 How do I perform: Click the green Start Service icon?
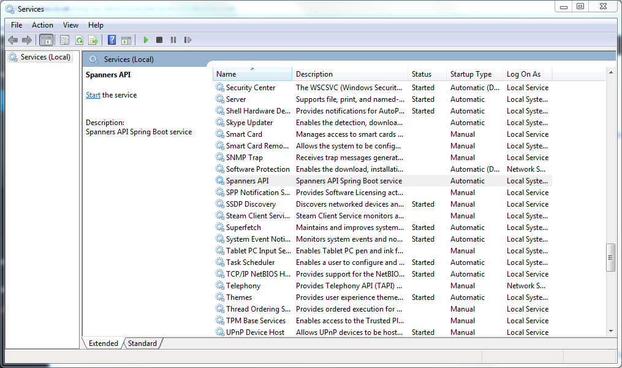click(146, 40)
